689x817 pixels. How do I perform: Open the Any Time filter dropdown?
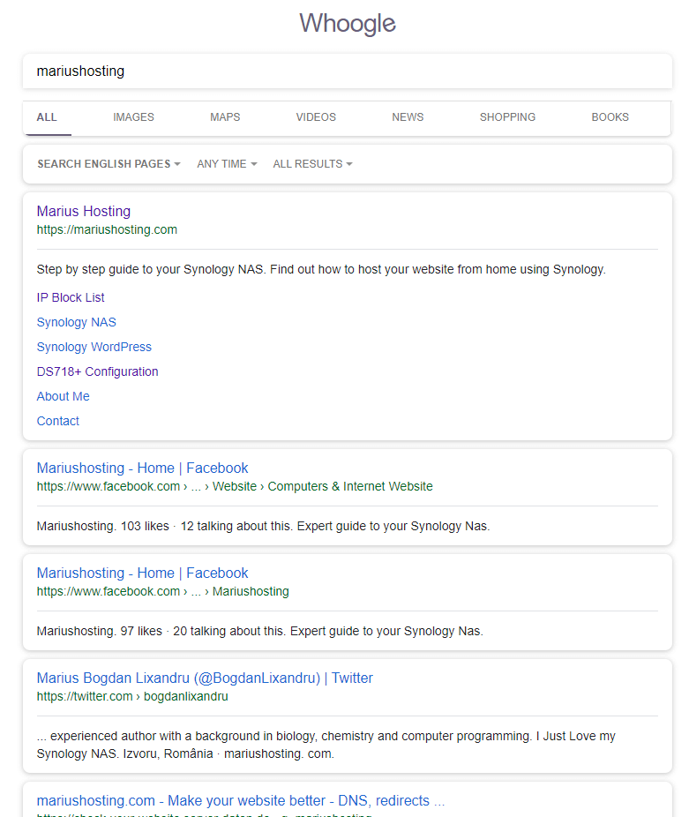[x=227, y=164]
